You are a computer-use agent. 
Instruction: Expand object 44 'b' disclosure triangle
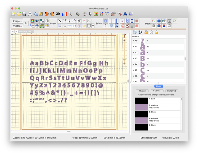(134, 64)
